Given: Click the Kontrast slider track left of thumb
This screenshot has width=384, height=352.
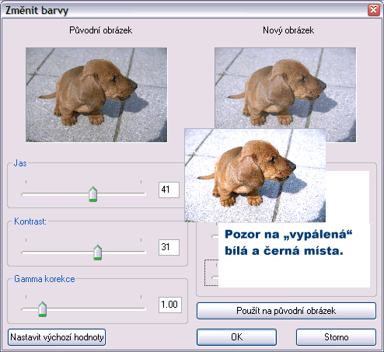Looking at the screenshot, I should 58,253.
